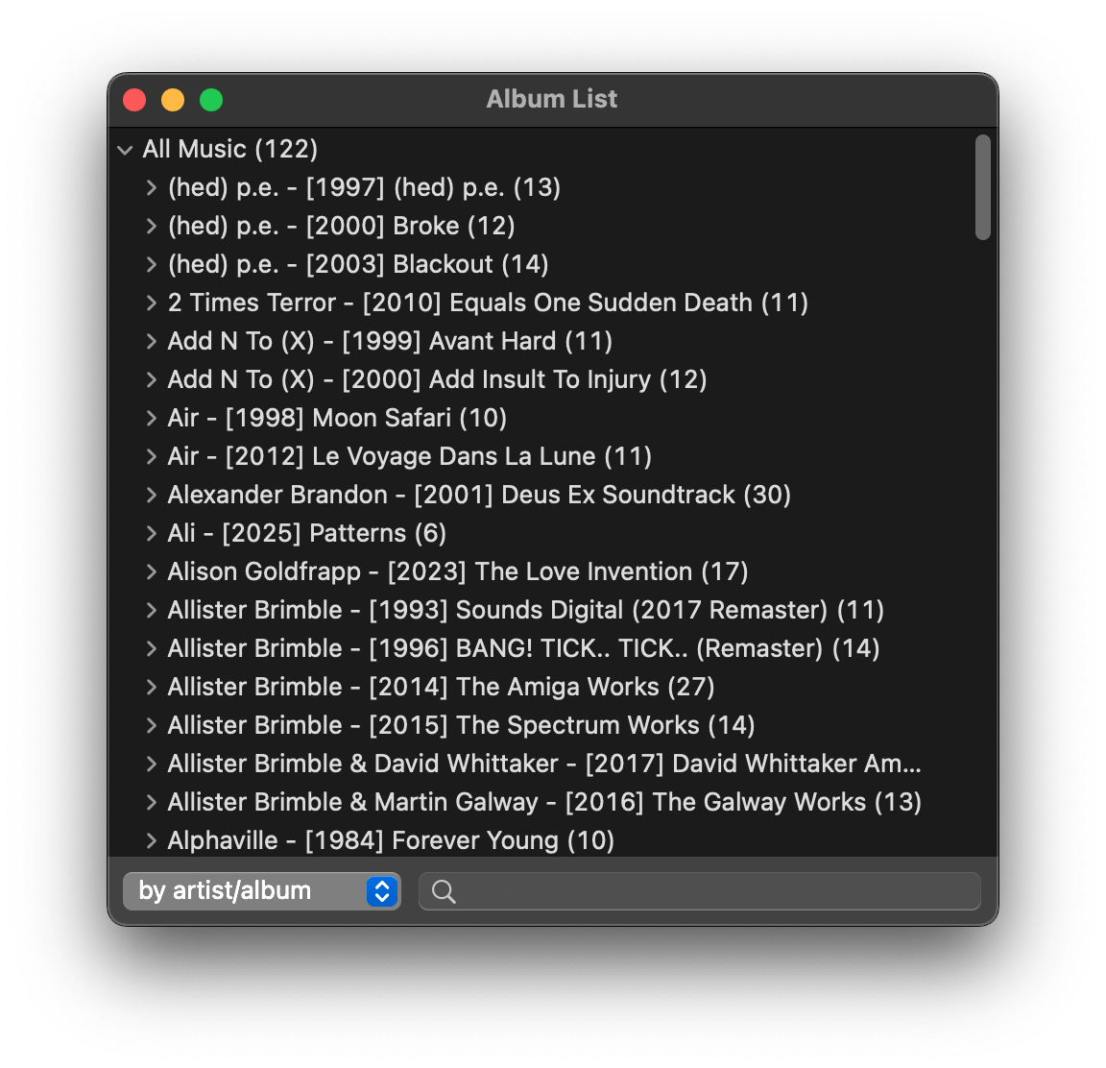
Task: Click the vertical scrollbar thumb
Action: (982, 187)
